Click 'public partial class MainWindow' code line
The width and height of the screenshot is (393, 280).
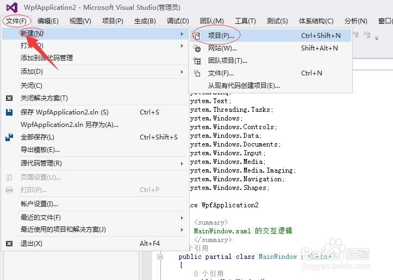click(x=238, y=257)
